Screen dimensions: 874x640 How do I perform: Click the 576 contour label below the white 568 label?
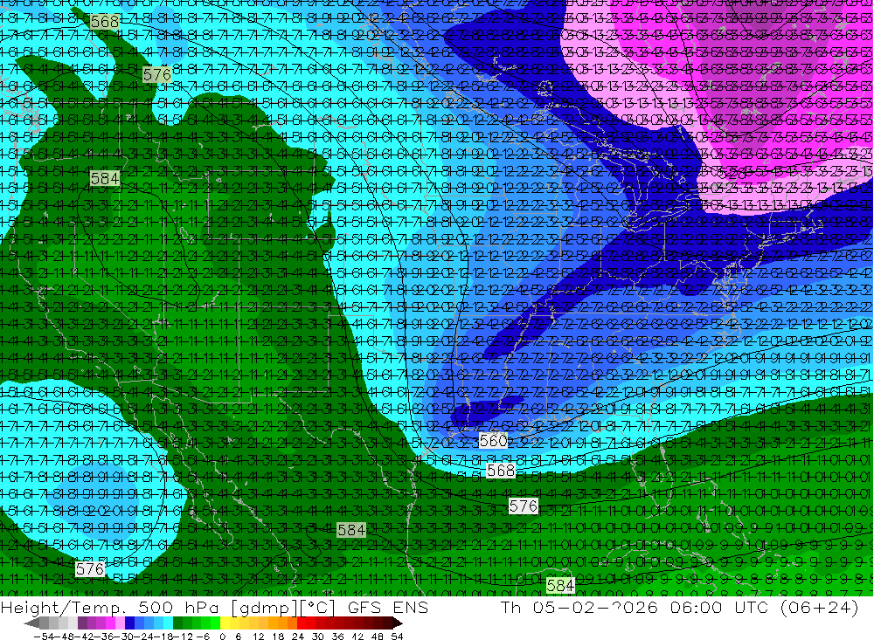[x=524, y=506]
